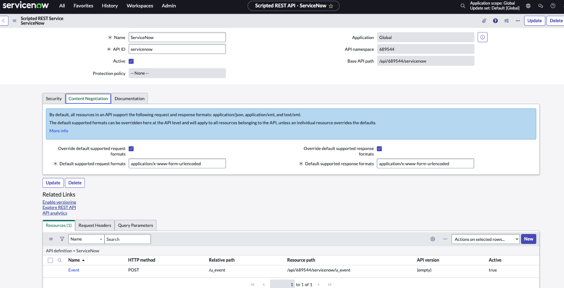Toggle Override default supported response formats checkbox

379,149
